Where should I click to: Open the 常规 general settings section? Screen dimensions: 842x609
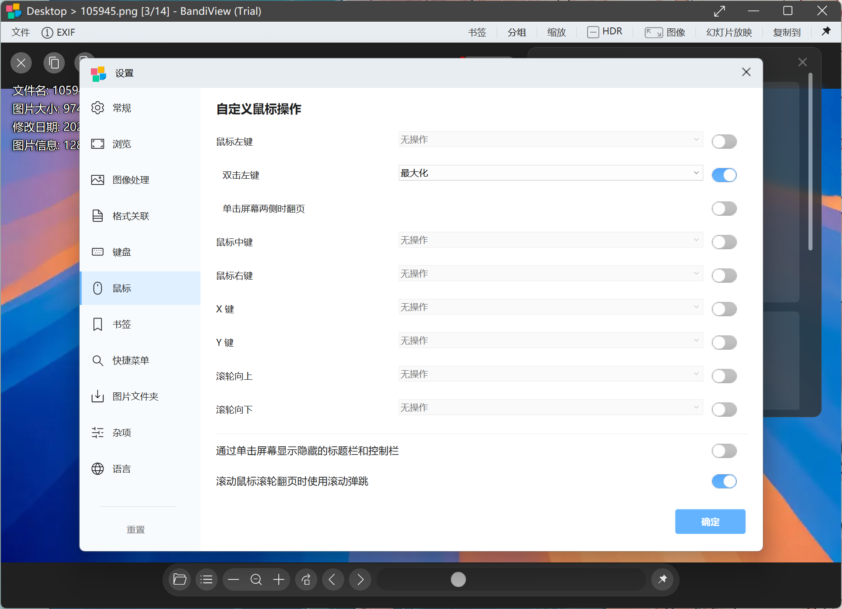pyautogui.click(x=140, y=108)
